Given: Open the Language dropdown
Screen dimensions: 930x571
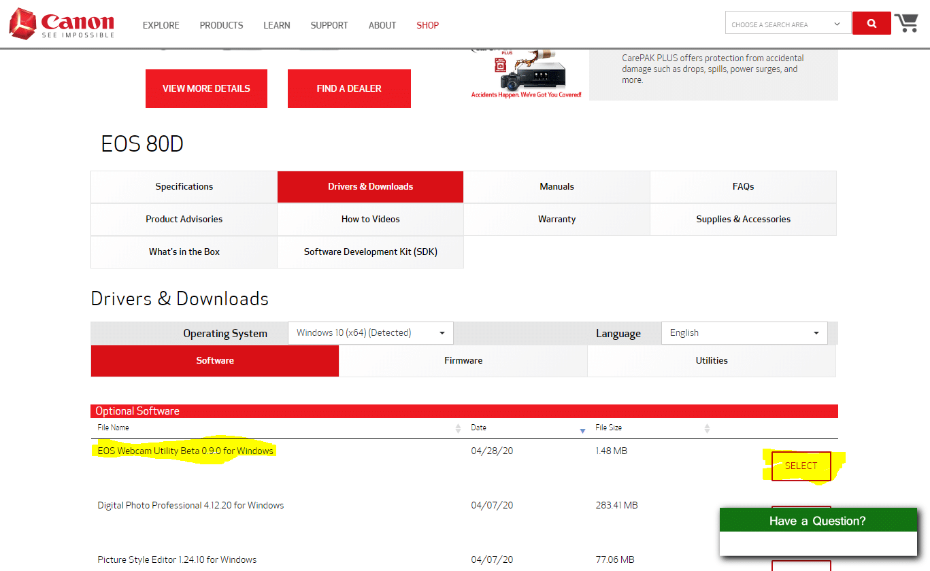Looking at the screenshot, I should coord(744,333).
